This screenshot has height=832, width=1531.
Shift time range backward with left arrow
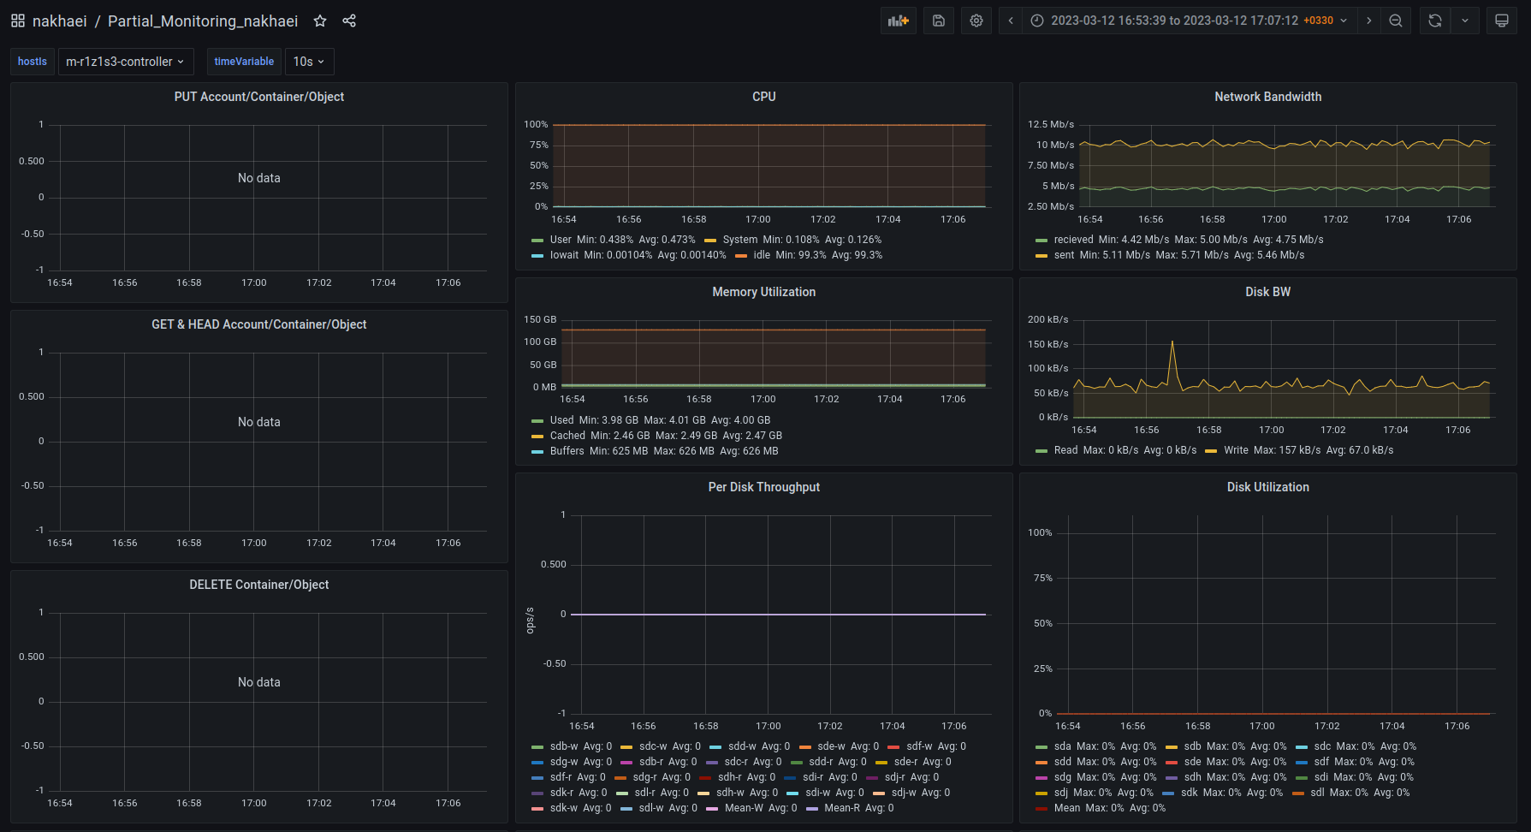click(x=1011, y=21)
